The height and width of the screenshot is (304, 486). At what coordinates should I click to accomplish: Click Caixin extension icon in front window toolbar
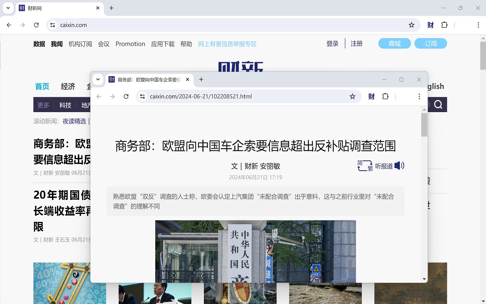(x=371, y=97)
